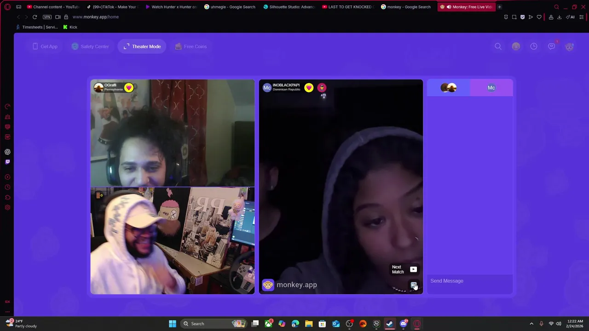Click INOBLACKPAPI's Mc avatar
Image resolution: width=589 pixels, height=331 pixels.
(267, 87)
